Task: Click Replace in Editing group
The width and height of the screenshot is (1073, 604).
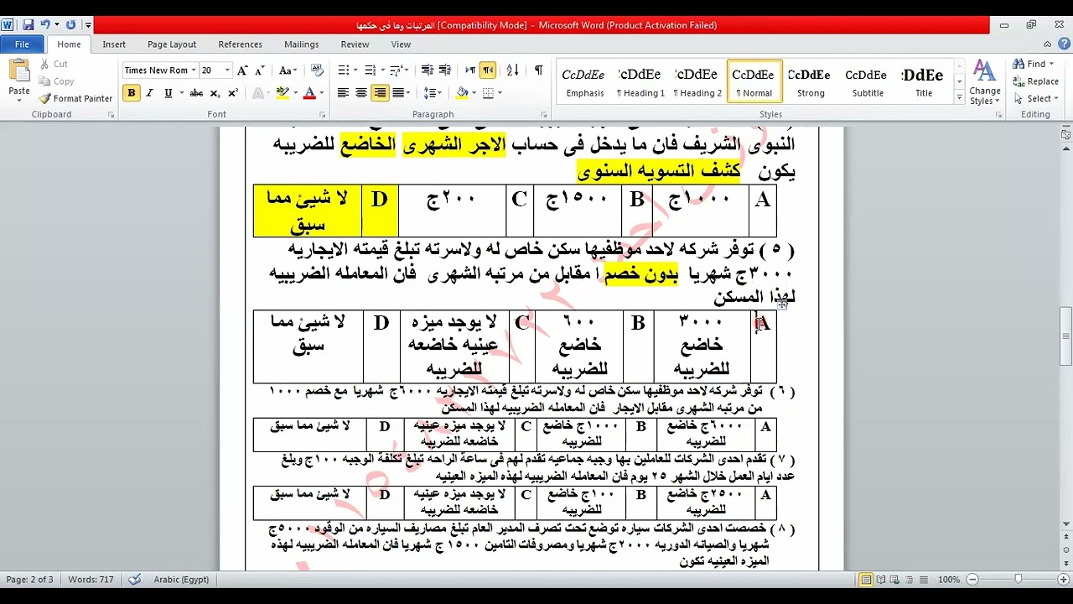Action: 1036,81
